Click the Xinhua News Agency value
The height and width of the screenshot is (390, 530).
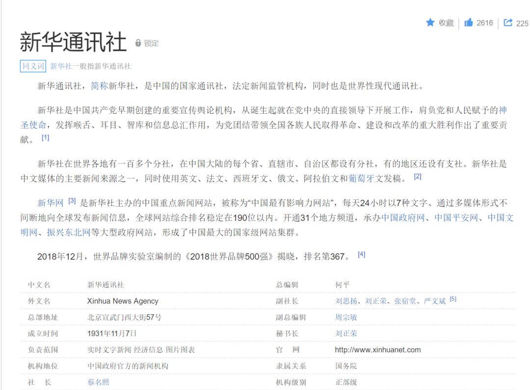point(123,301)
